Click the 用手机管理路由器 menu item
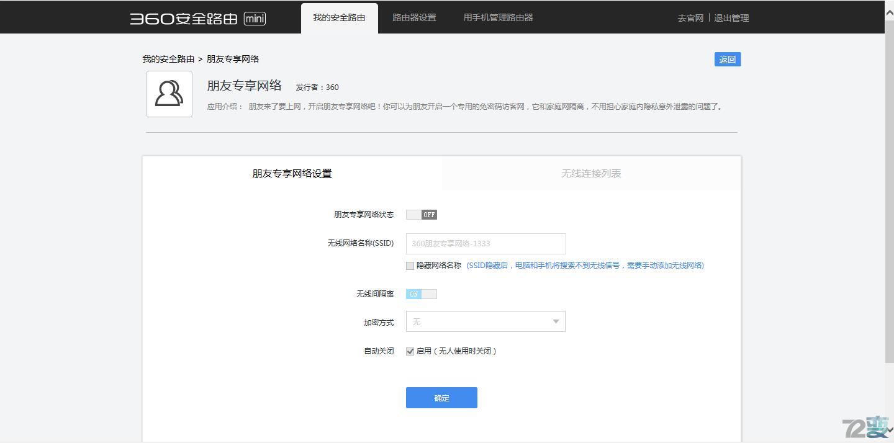 pos(497,17)
